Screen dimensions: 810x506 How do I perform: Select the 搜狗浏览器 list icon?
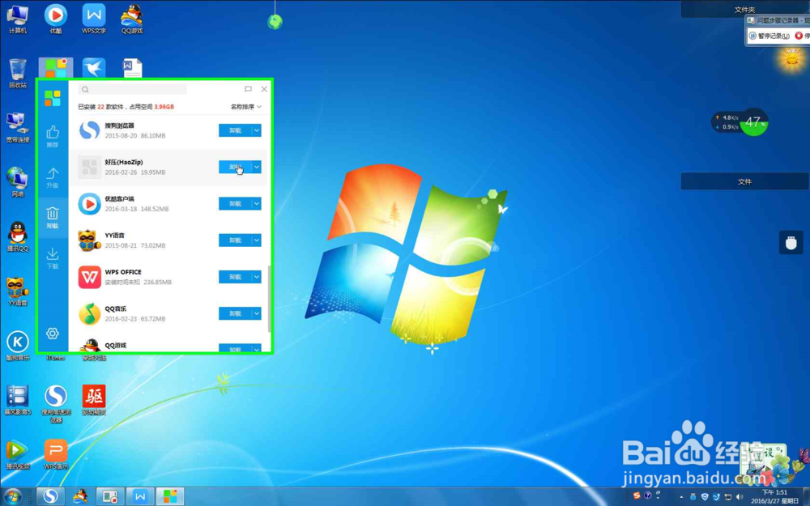coord(89,130)
